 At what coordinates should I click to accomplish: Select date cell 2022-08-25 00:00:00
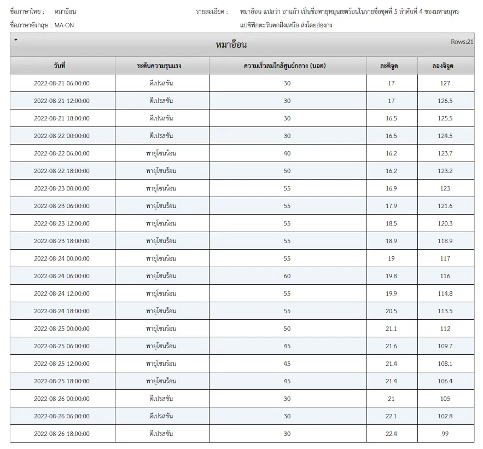(x=62, y=329)
